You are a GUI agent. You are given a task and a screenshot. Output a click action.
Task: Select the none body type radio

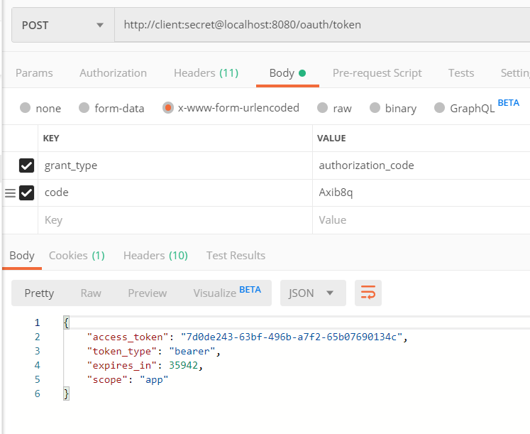(x=26, y=108)
